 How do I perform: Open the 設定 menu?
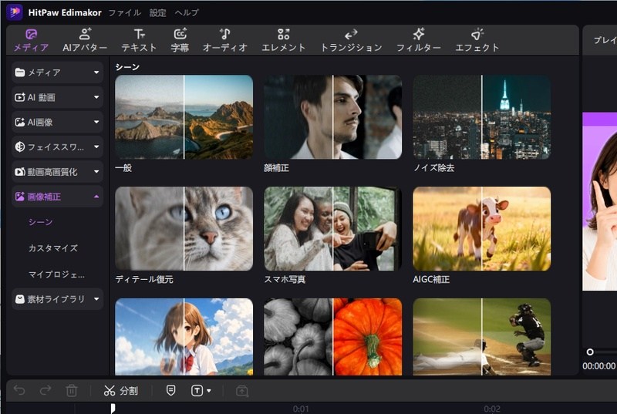pos(158,12)
